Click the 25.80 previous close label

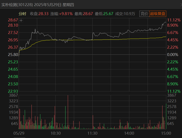[13, 55]
